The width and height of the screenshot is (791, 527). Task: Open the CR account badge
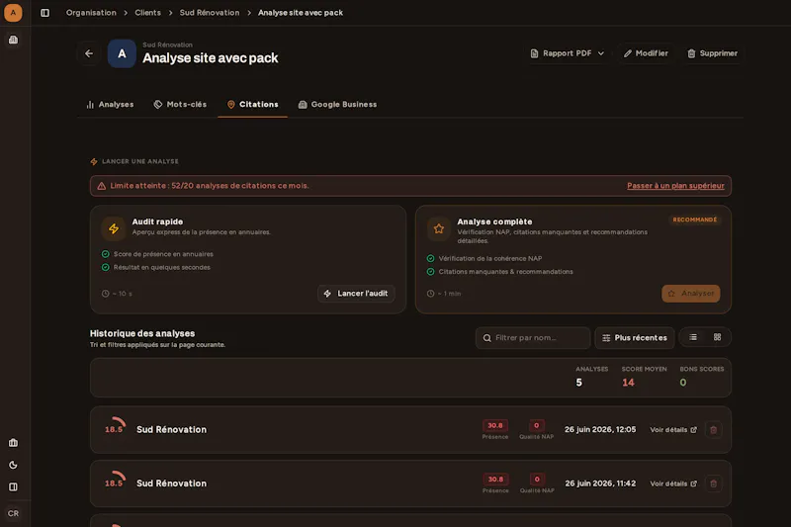pyautogui.click(x=13, y=513)
